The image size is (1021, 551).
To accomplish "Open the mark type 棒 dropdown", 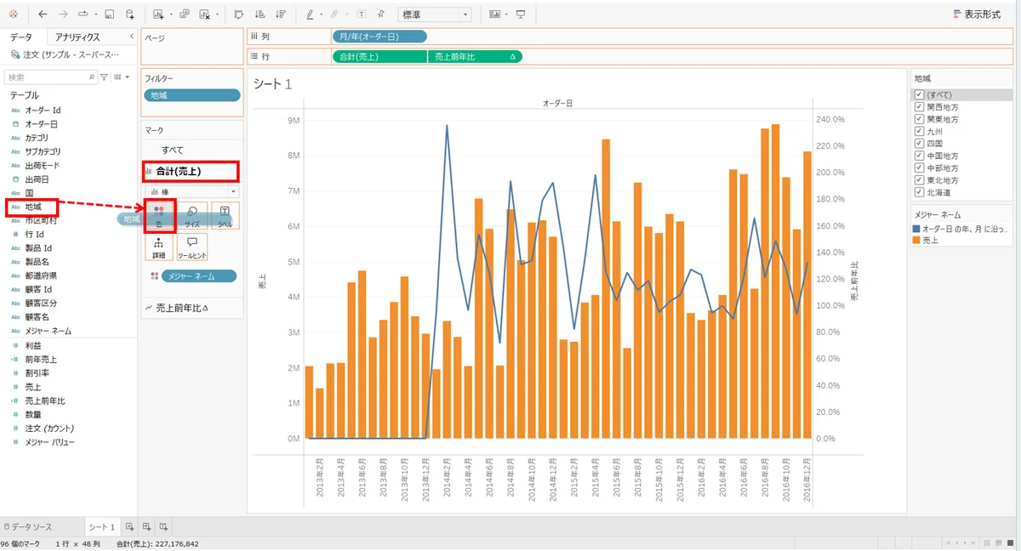I will [x=192, y=192].
